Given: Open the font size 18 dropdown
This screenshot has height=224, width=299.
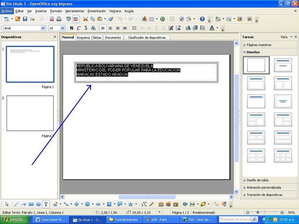Looking at the screenshot, I should pos(62,28).
